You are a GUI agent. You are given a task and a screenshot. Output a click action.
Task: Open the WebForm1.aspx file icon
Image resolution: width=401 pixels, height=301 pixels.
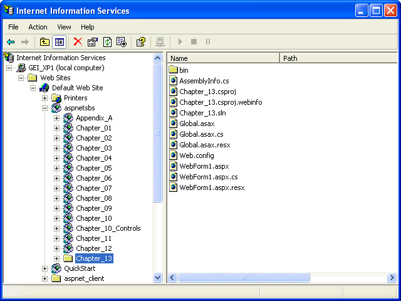(174, 167)
